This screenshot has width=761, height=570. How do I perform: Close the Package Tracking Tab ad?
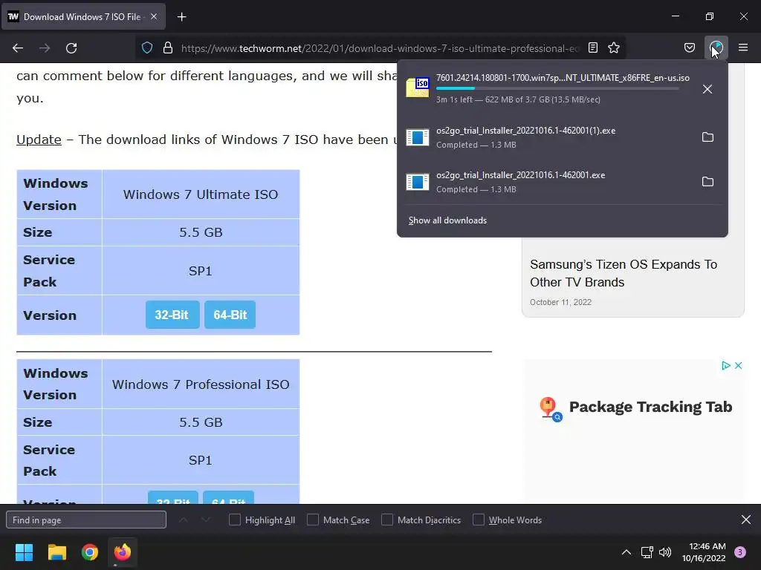[x=738, y=365]
